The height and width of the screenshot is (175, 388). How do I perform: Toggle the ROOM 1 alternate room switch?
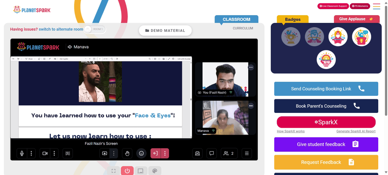[95, 29]
